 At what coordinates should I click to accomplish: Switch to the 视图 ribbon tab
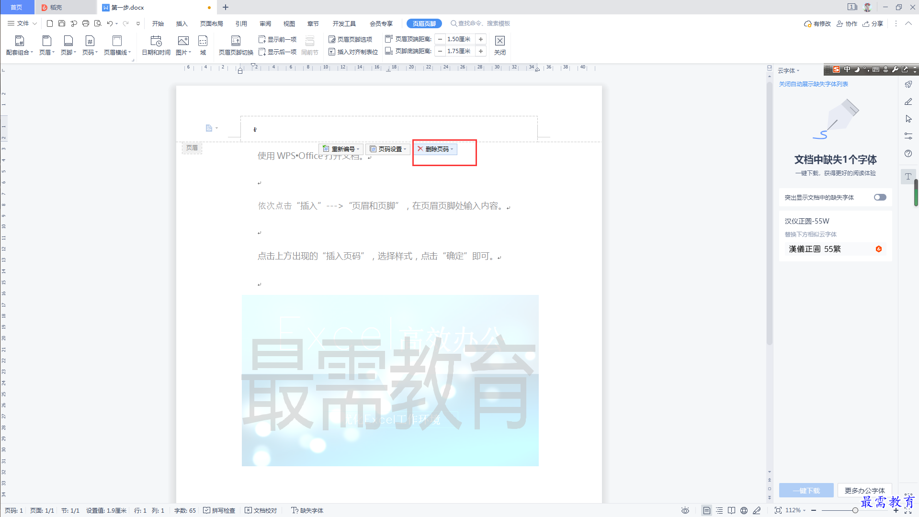tap(289, 23)
